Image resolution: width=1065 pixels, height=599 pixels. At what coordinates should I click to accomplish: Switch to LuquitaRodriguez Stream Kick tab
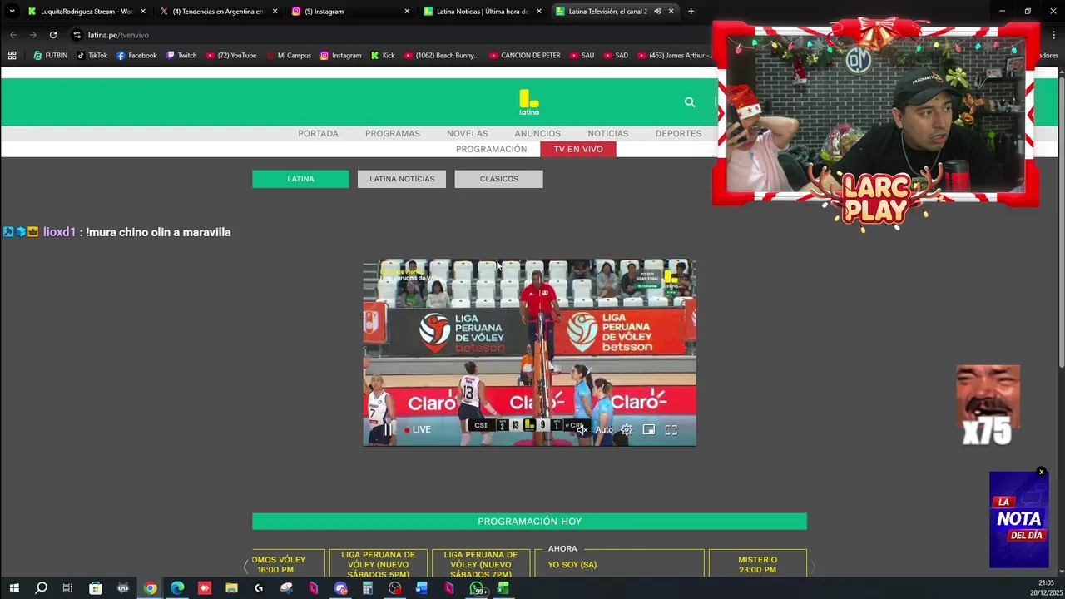[x=86, y=12]
